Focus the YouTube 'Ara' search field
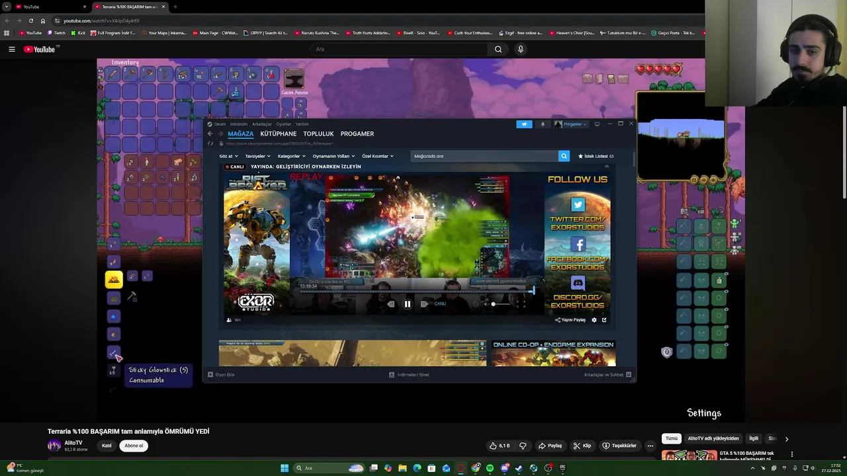847x476 pixels. point(399,49)
